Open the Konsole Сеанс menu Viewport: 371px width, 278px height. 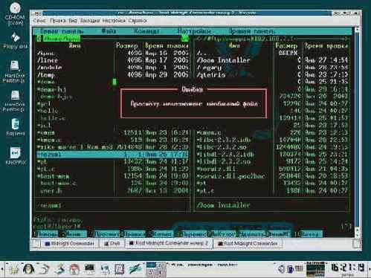click(x=39, y=21)
